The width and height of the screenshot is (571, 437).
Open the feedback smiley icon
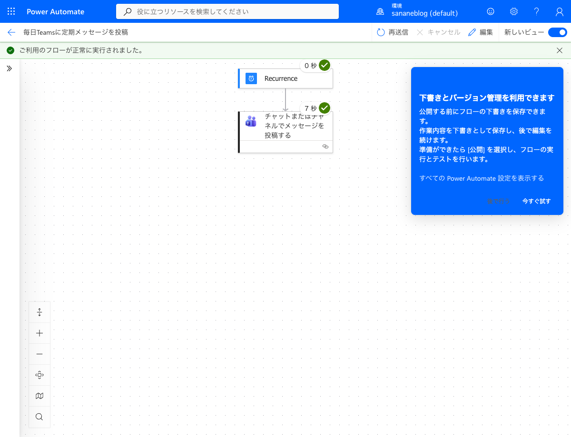coord(491,11)
